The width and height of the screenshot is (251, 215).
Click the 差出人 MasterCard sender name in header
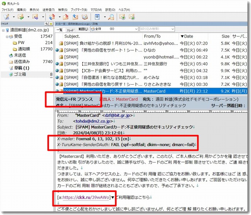(127, 99)
